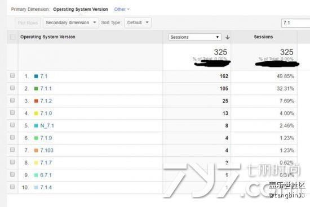Click the right Sessions column header
The image size is (310, 207).
click(263, 37)
